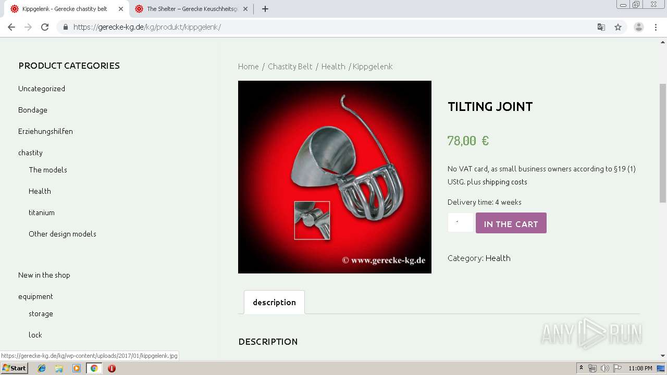Screen dimensions: 667x375
Task: Open a new tab with the plus button
Action: coord(265,9)
